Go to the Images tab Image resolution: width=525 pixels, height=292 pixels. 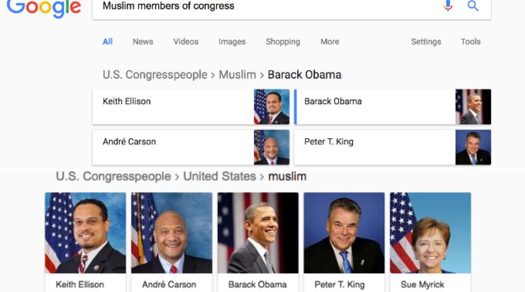pyautogui.click(x=232, y=42)
